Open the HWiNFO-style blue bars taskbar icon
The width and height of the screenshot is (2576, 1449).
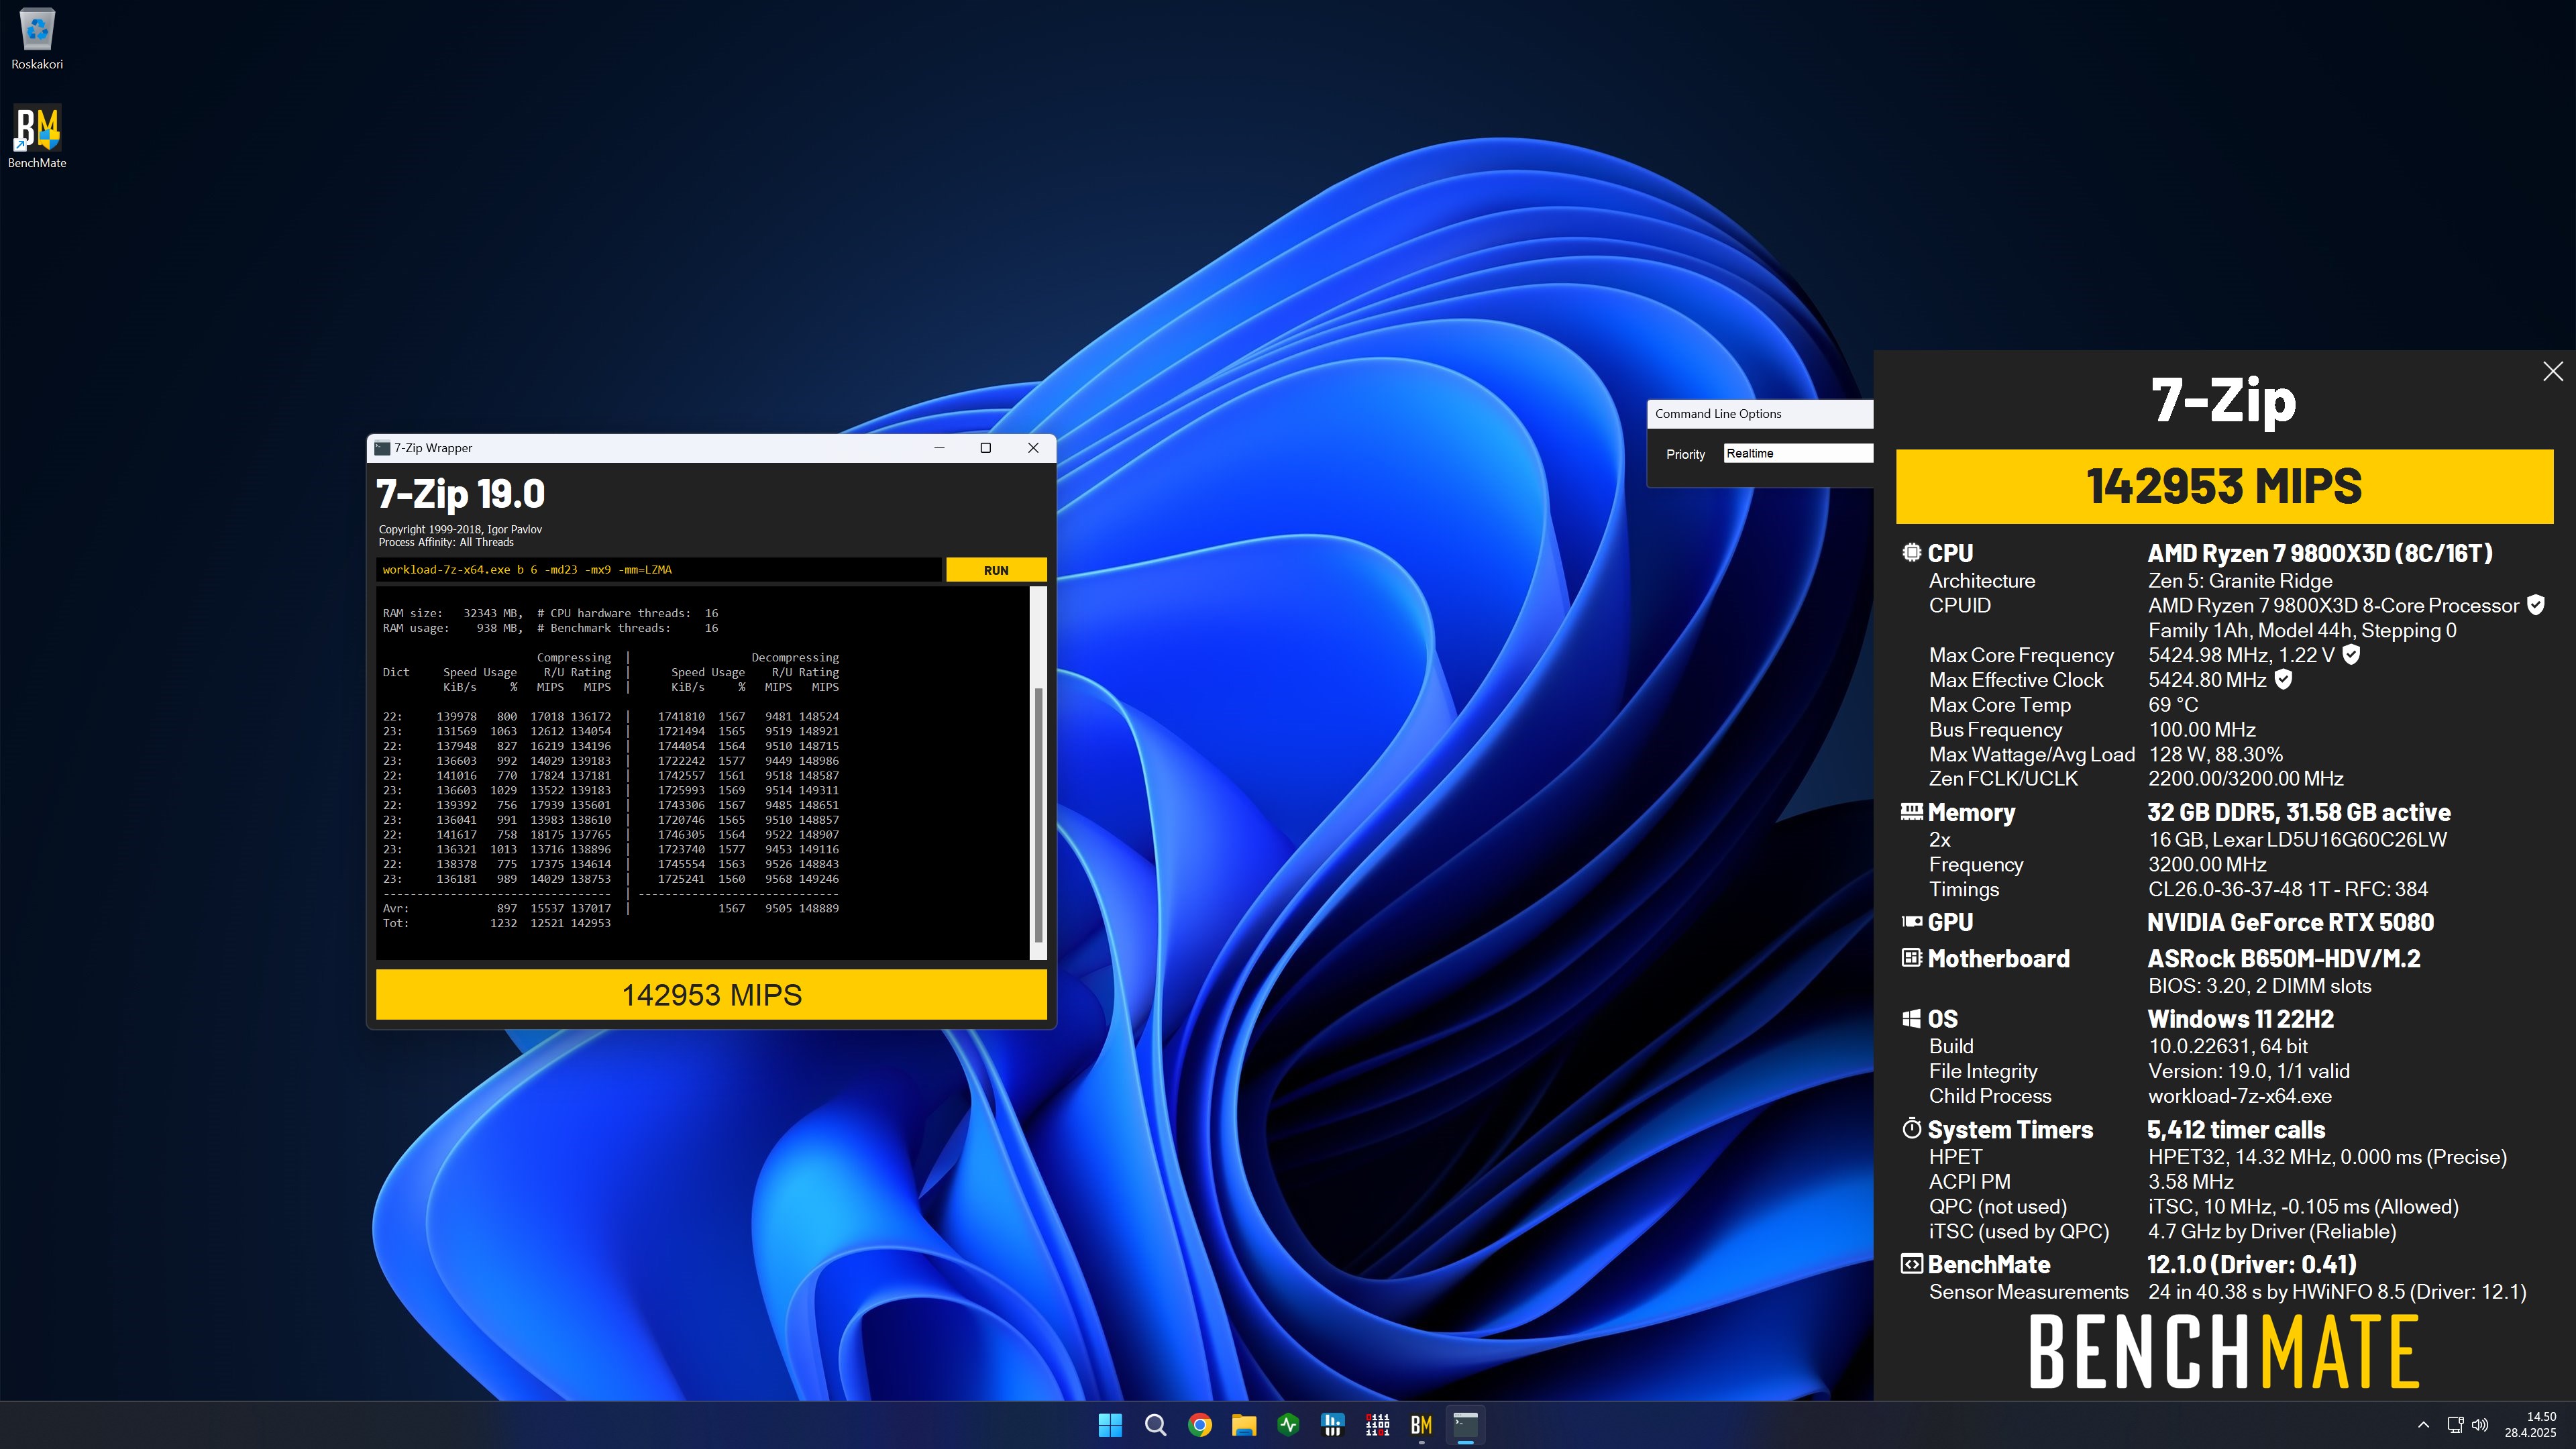[1332, 1425]
